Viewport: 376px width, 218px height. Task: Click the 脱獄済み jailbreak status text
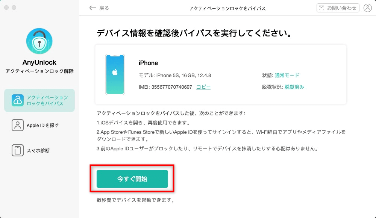tap(294, 87)
